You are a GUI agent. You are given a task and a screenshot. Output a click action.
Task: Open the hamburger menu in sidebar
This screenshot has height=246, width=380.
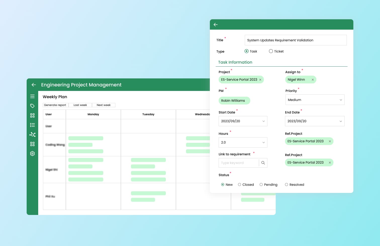(32, 96)
